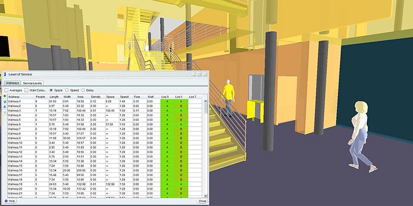
Task: Select the Walkway6 row in table
Action: click(105, 125)
